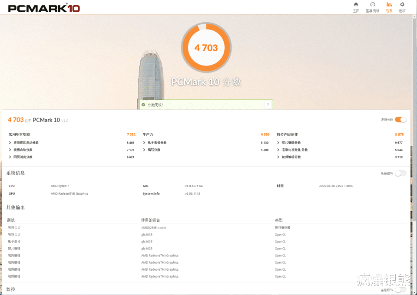Viewport: 417px width, 295px height.
Task: Click gfx1035 in the 照片编辑 row
Action: coord(147,249)
